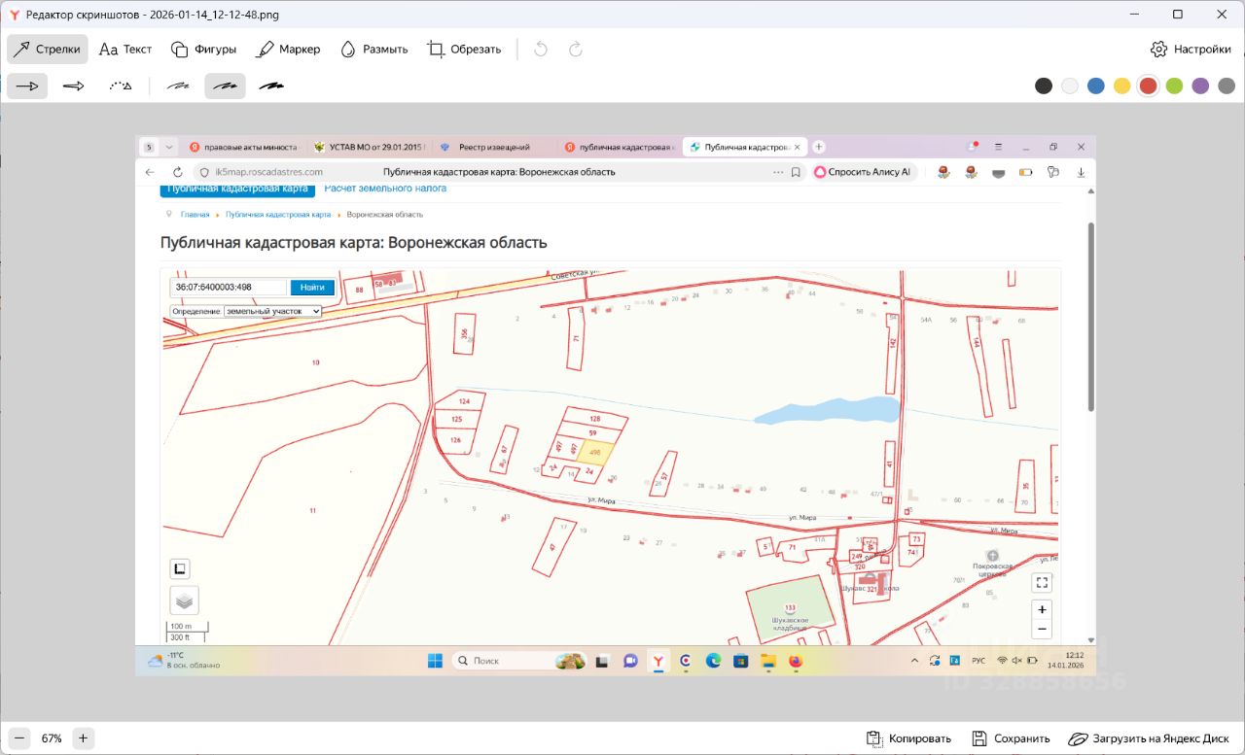This screenshot has height=755, width=1245.
Task: Pick the green color swatch
Action: point(1174,86)
